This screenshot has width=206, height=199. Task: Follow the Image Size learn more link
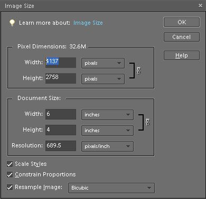pos(88,23)
